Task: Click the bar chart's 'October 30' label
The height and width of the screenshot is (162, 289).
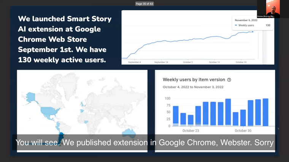Action: pyautogui.click(x=243, y=131)
